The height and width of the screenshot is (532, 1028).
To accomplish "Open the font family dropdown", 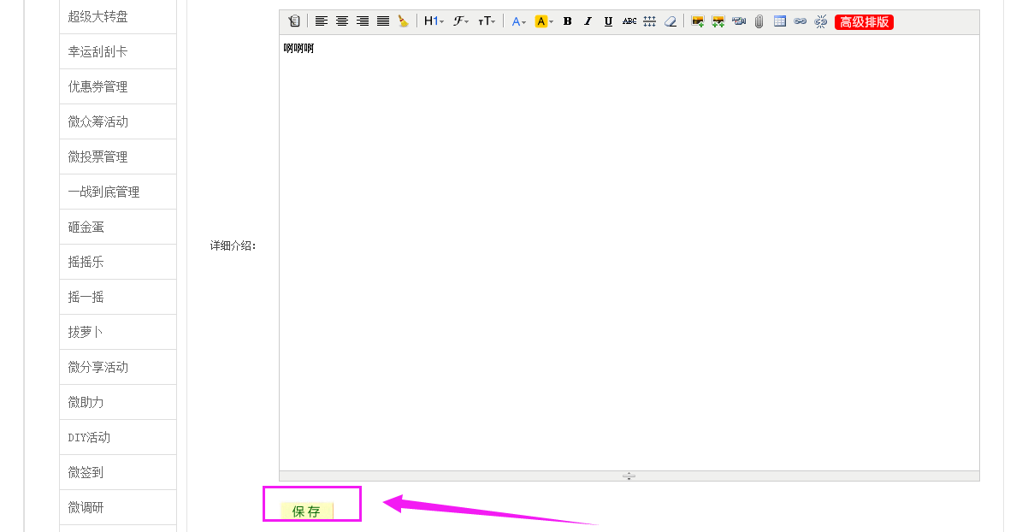I will pos(461,21).
